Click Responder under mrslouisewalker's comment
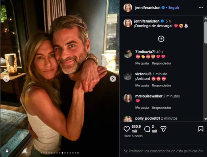Viewport: 207px width, 157px height. pyautogui.click(x=161, y=108)
